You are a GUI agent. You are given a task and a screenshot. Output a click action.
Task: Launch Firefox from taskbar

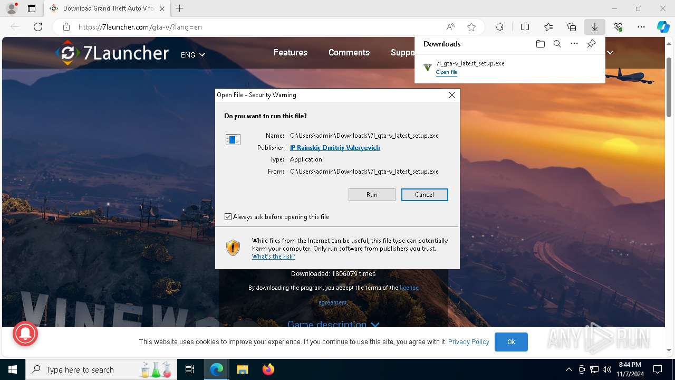coord(268,369)
